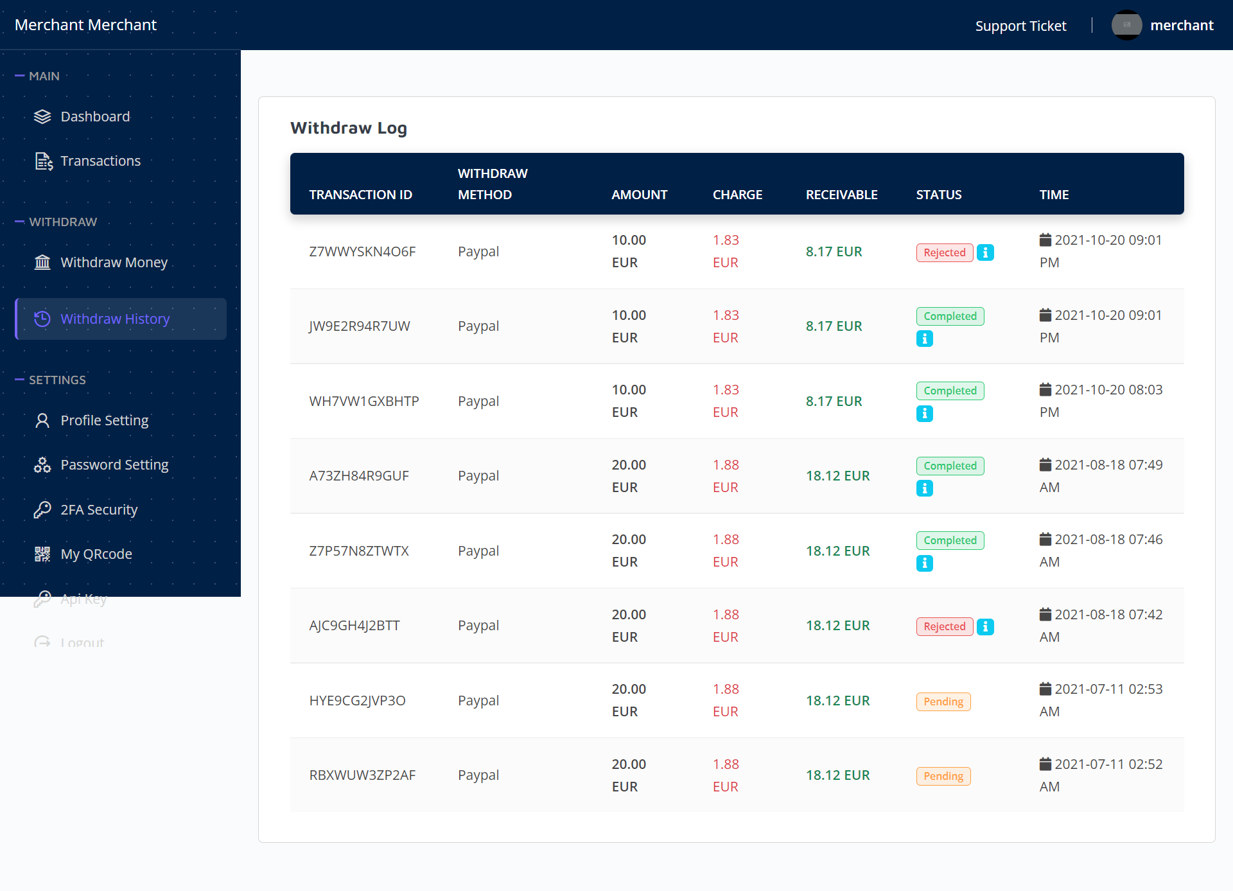
Task: Click Pending badge for HYE9CG2JVP3O
Action: click(x=943, y=701)
